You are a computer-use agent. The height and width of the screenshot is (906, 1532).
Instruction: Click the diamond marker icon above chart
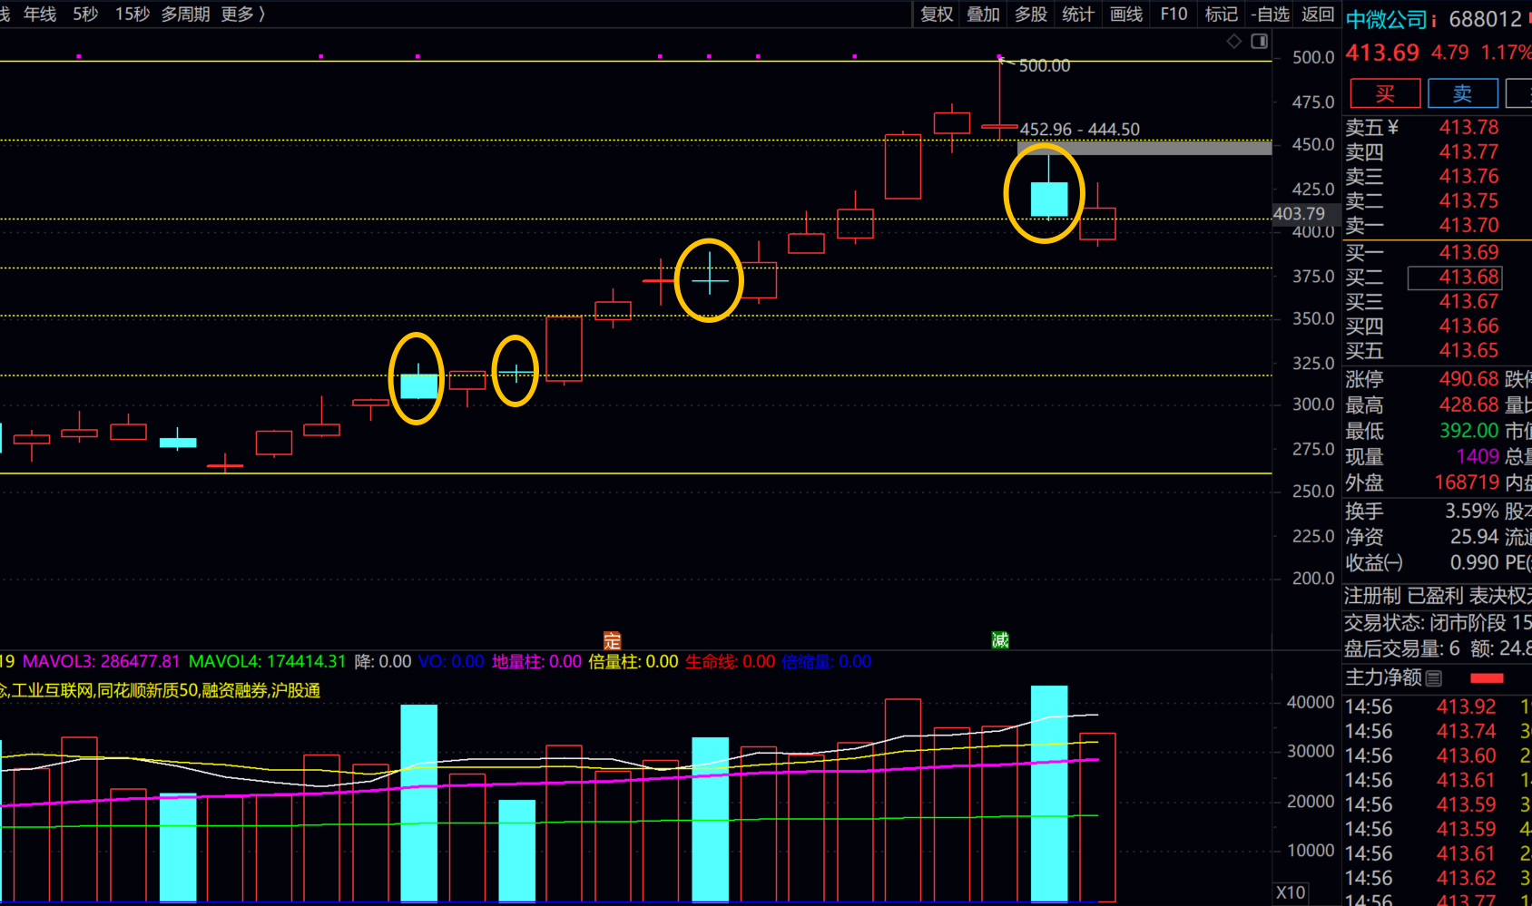pyautogui.click(x=1234, y=41)
